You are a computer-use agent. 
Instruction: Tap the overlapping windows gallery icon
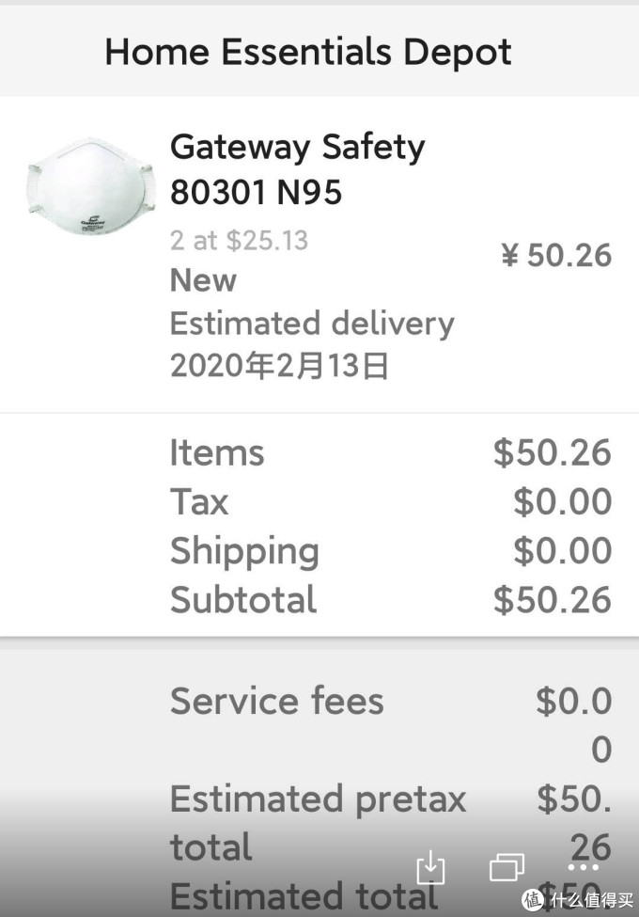tap(507, 866)
